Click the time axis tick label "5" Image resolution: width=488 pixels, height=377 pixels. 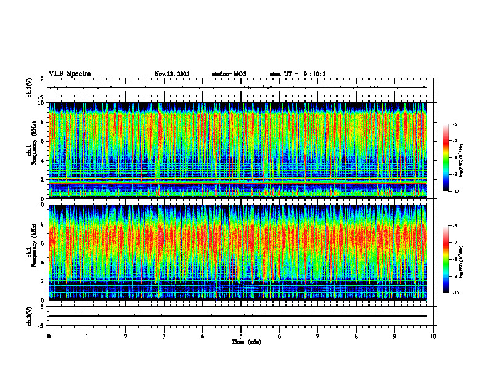coord(241,336)
